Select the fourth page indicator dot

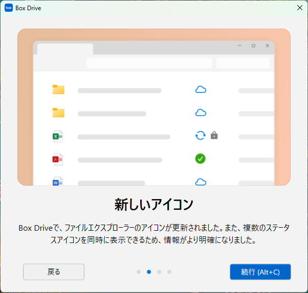(x=169, y=272)
